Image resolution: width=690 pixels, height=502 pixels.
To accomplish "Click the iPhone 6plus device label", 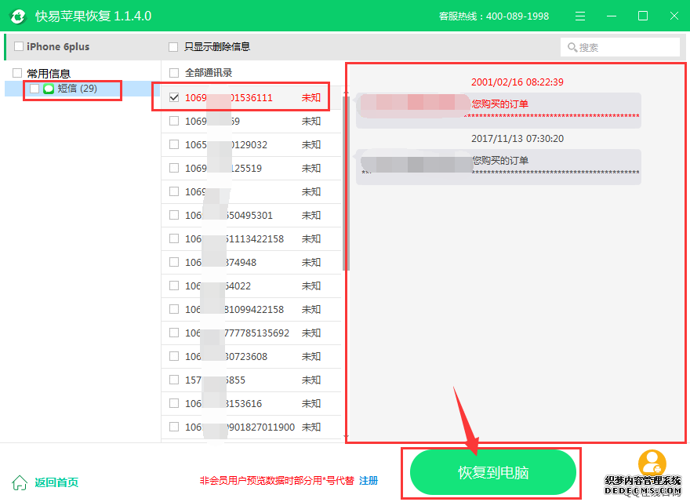I will point(58,47).
